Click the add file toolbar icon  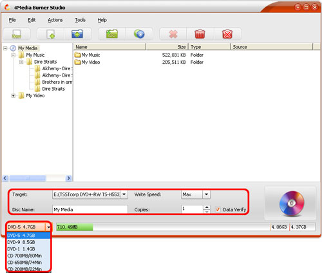click(x=51, y=34)
